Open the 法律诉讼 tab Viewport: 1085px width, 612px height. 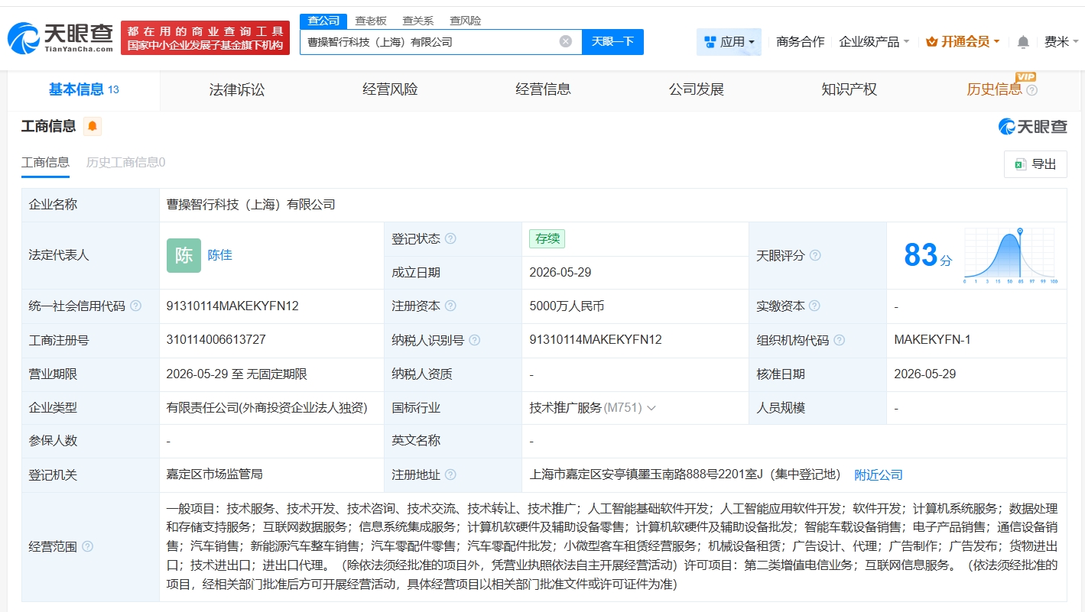pos(237,90)
